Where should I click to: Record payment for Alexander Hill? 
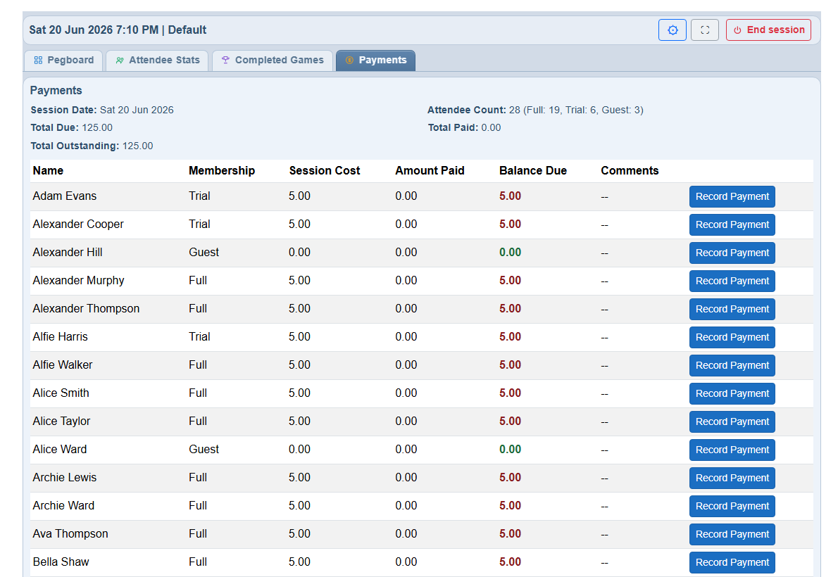732,253
